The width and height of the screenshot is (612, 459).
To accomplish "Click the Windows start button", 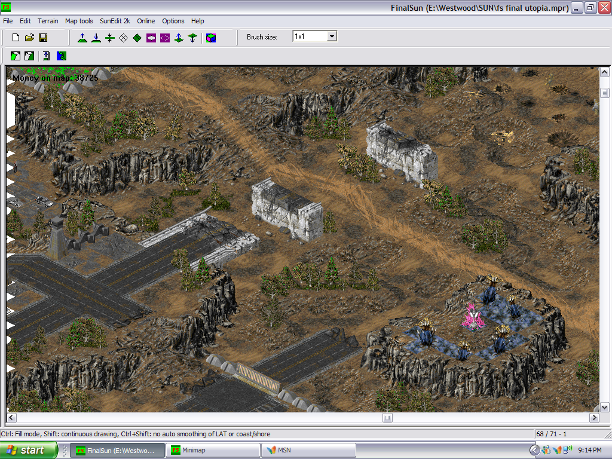I will coord(29,450).
